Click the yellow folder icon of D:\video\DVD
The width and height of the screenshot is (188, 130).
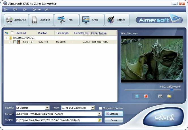click(10, 38)
